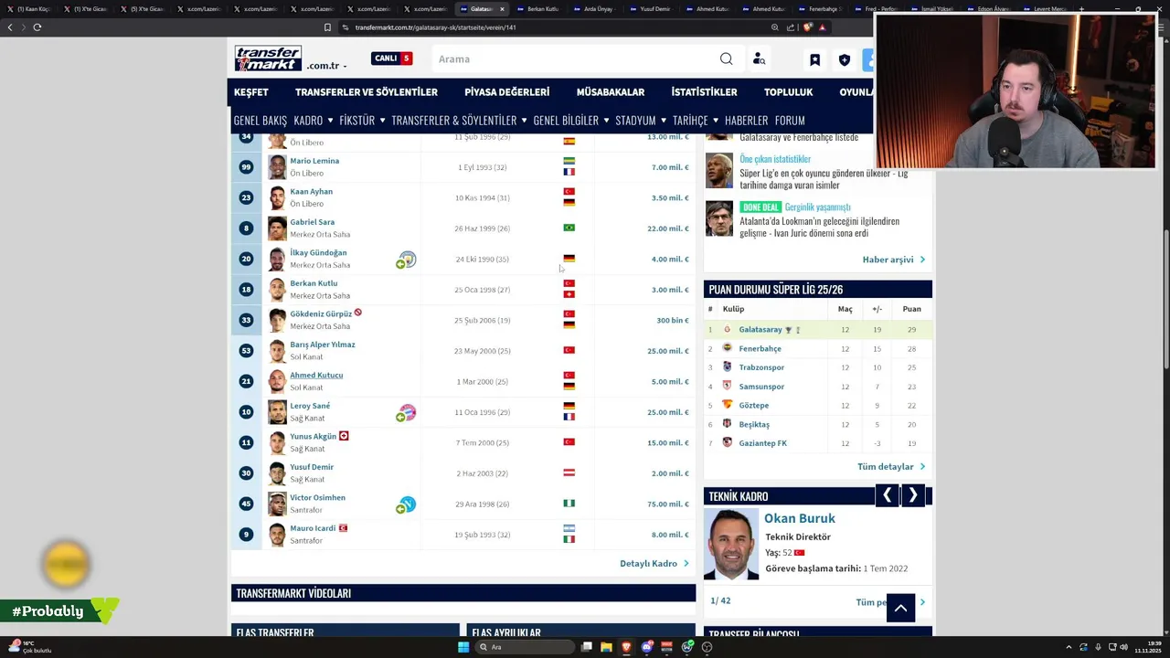Reload the page in browser
This screenshot has height=658, width=1170.
37,27
